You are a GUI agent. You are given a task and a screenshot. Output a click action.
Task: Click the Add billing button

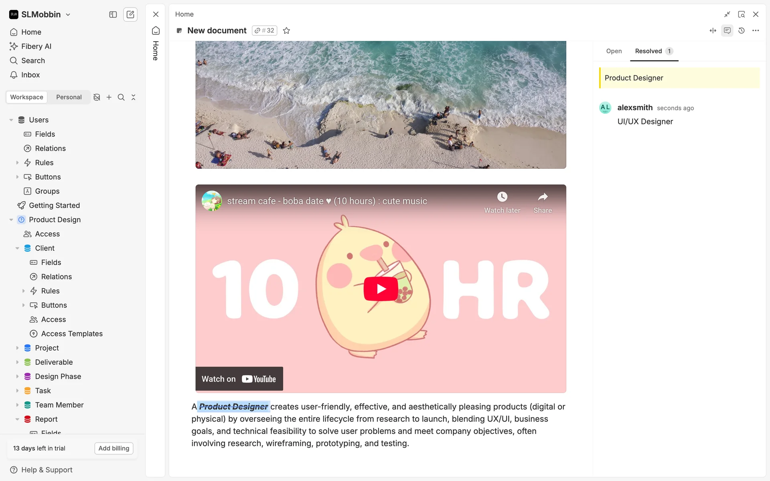coord(114,448)
